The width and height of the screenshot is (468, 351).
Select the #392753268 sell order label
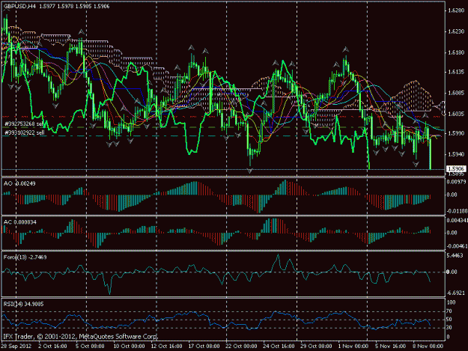(x=24, y=123)
